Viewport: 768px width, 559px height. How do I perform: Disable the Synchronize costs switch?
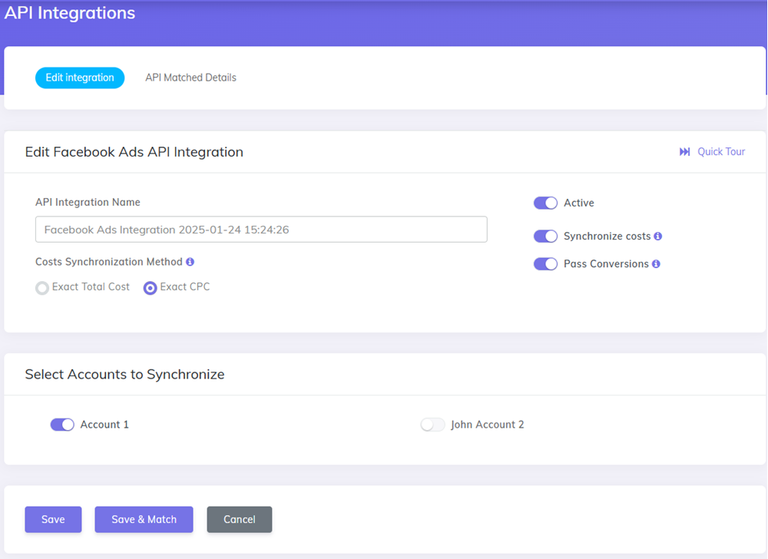click(x=545, y=236)
